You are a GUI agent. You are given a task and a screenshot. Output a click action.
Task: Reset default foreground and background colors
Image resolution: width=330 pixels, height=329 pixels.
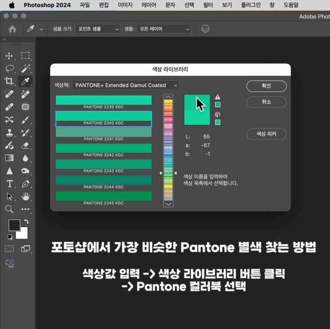click(x=10, y=237)
